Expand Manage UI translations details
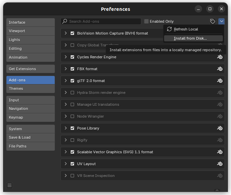 [66, 104]
